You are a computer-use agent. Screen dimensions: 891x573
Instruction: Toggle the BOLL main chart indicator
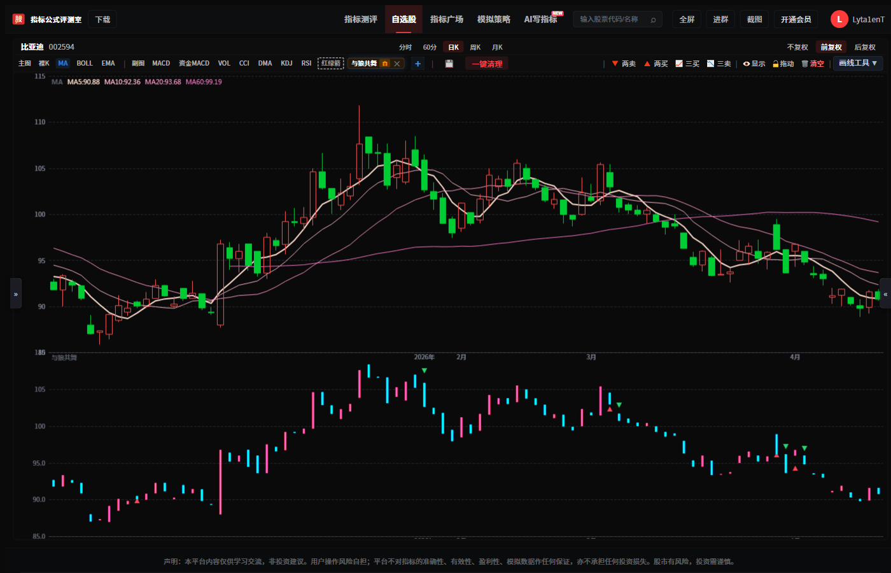pyautogui.click(x=85, y=64)
